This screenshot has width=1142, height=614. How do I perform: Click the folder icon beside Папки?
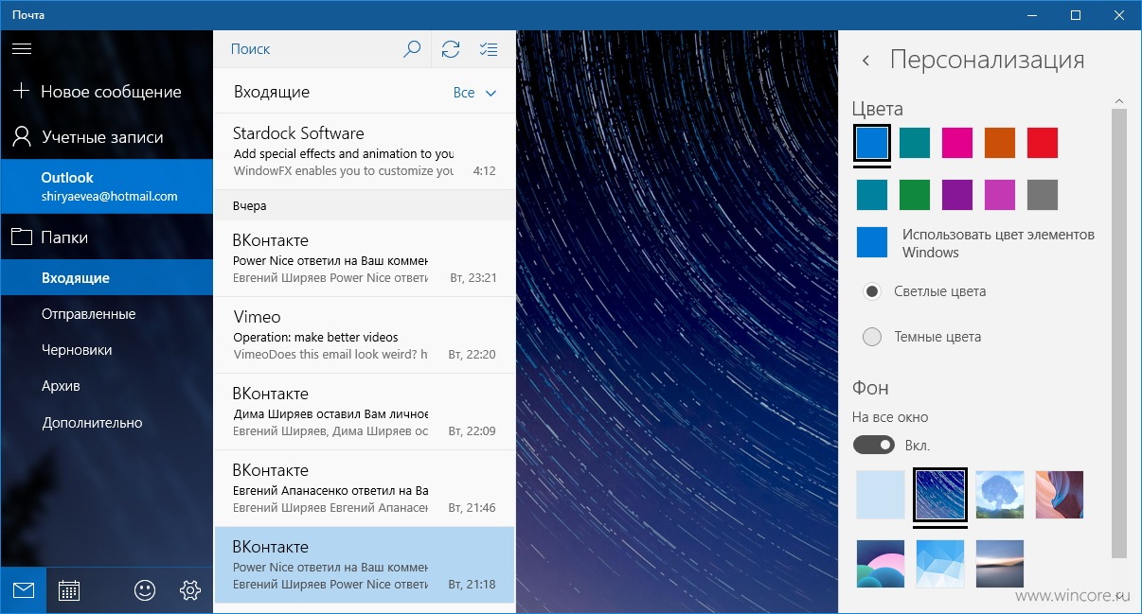[x=22, y=237]
